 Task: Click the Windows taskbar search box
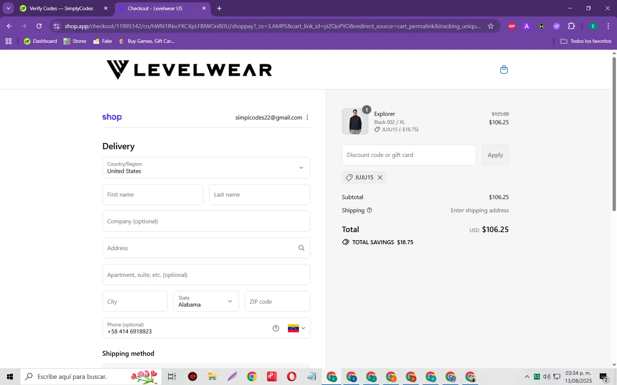coord(91,376)
